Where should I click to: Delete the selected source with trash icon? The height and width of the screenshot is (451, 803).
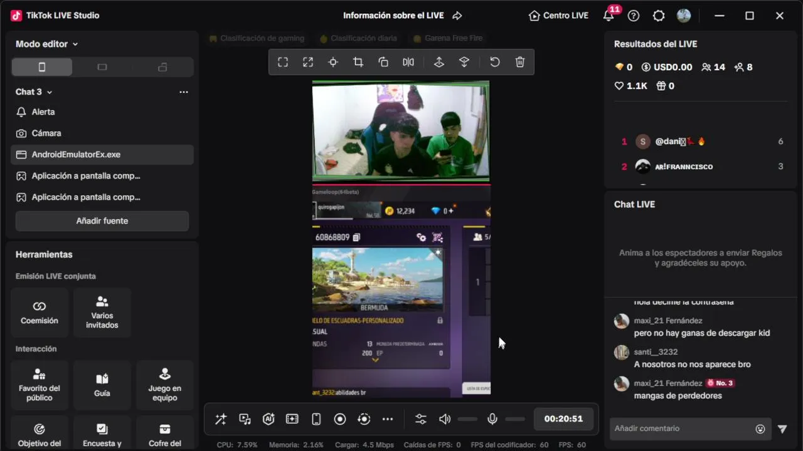pos(520,62)
